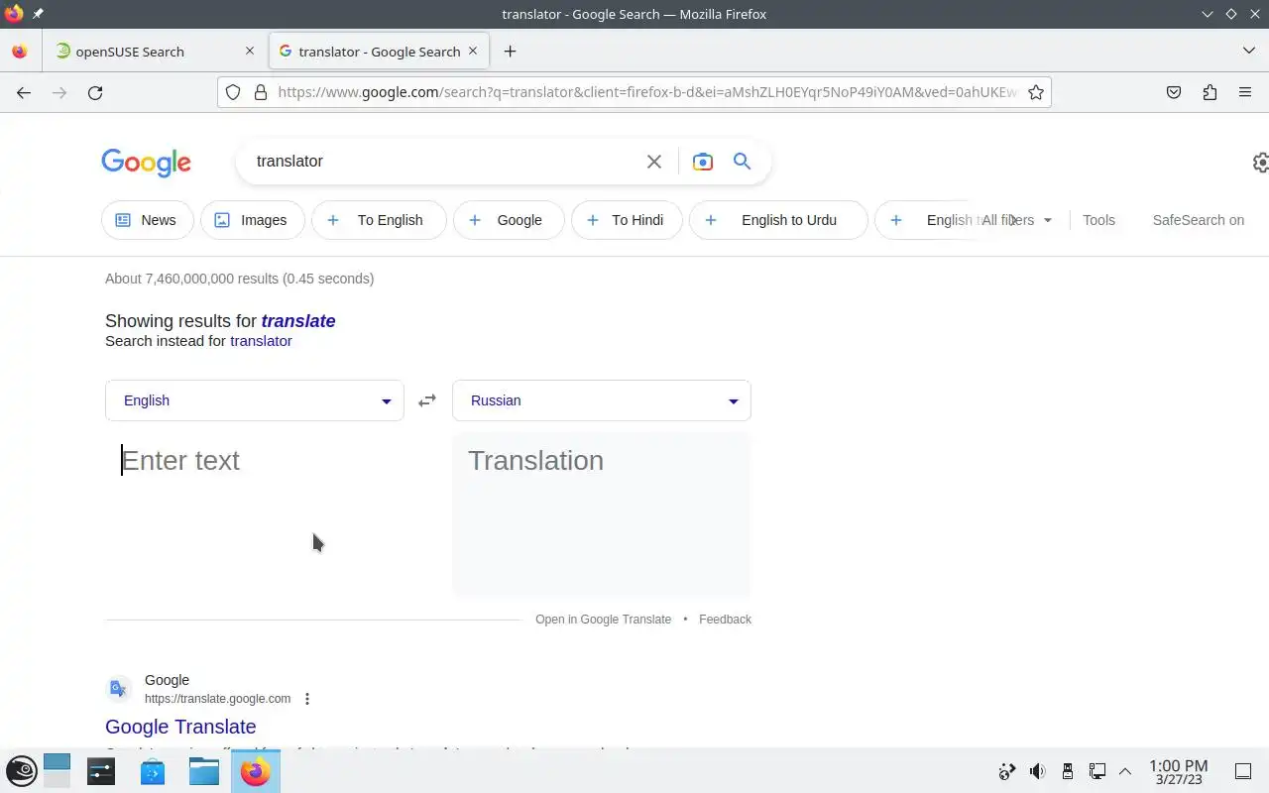This screenshot has height=793, width=1269.
Task: Bookmark this page with the star icon
Action: pyautogui.click(x=1036, y=92)
